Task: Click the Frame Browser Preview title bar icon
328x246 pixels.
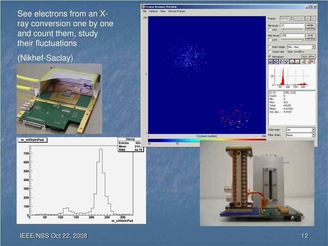Action: tap(144, 7)
